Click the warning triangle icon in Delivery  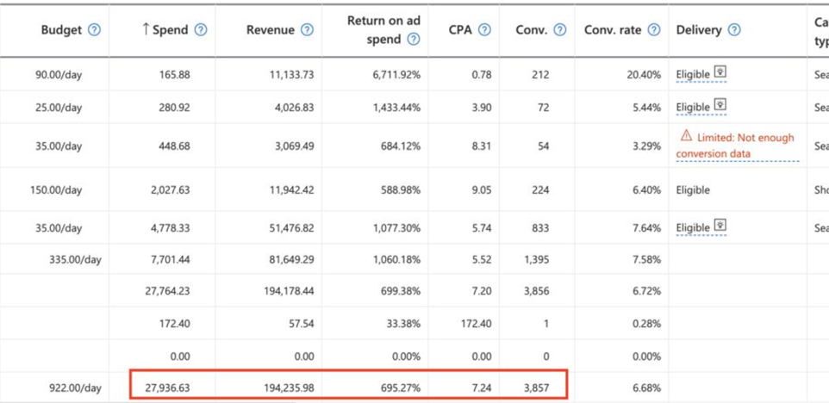click(x=686, y=136)
